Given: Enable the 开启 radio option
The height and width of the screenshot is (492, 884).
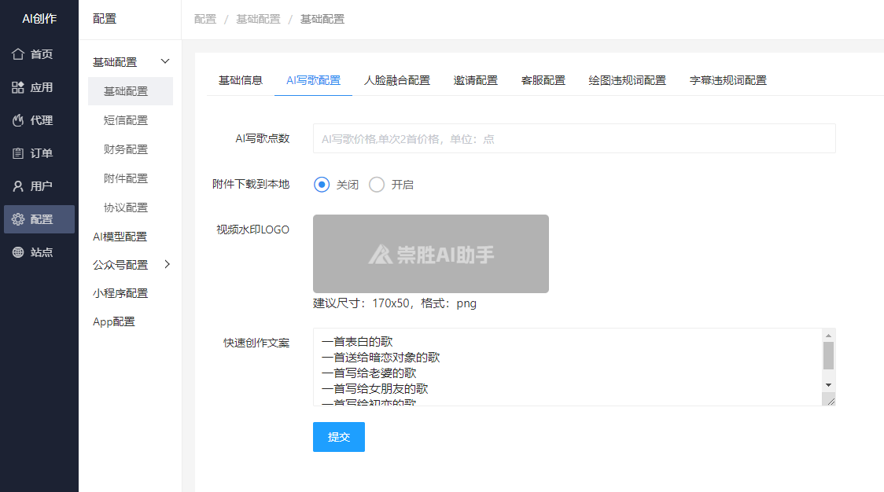Looking at the screenshot, I should click(377, 185).
